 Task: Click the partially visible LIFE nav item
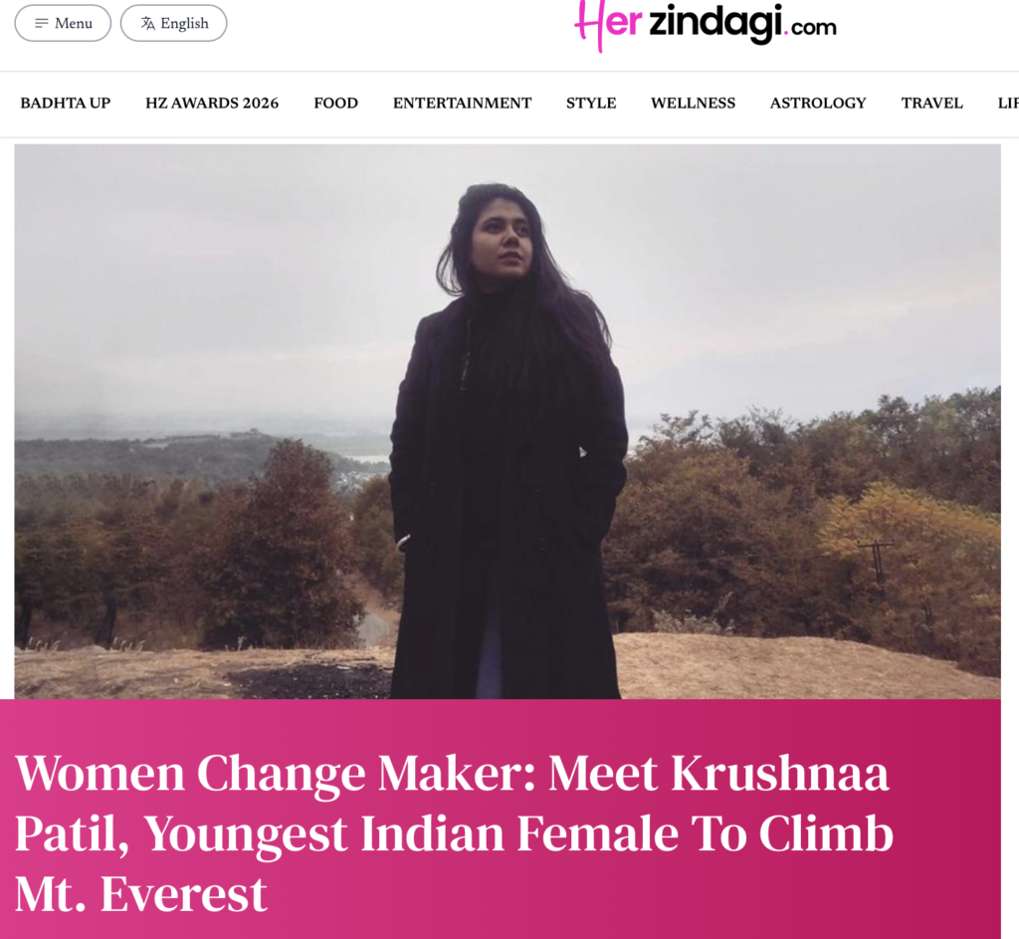[x=1008, y=103]
